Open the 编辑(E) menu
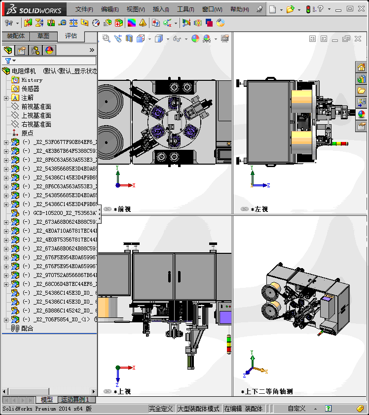This screenshot has width=369, height=415. 110,9
